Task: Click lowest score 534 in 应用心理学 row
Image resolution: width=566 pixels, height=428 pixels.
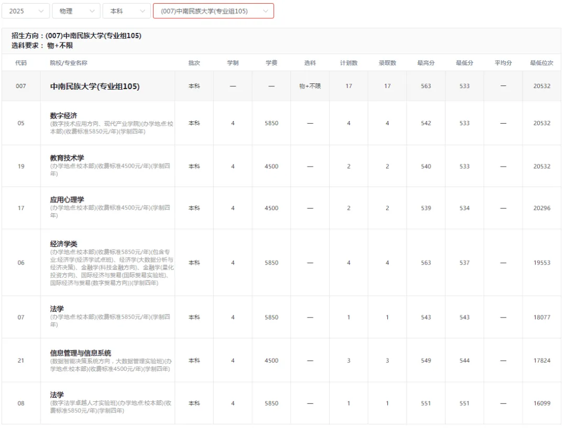Action: pyautogui.click(x=464, y=208)
